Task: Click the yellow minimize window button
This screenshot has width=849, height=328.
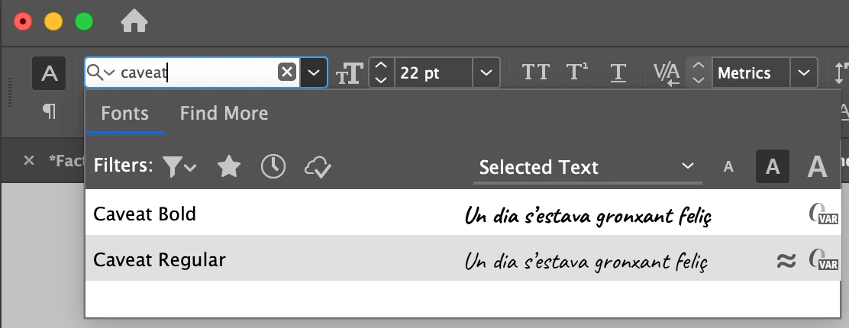Action: tap(53, 22)
